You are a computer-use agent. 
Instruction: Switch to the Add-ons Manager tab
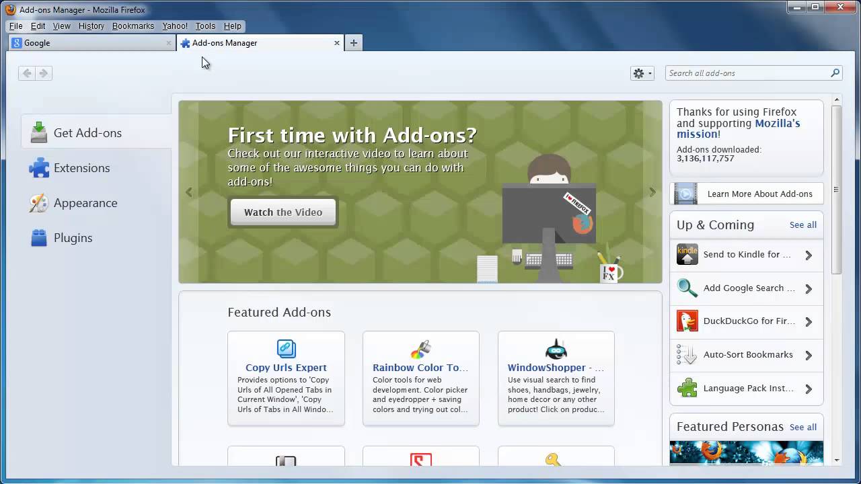point(260,43)
